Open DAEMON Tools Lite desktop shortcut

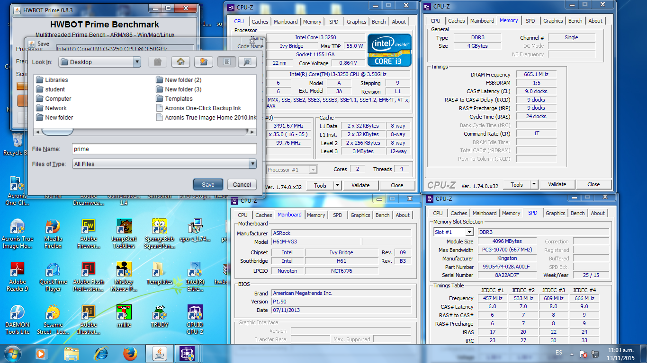tap(18, 320)
